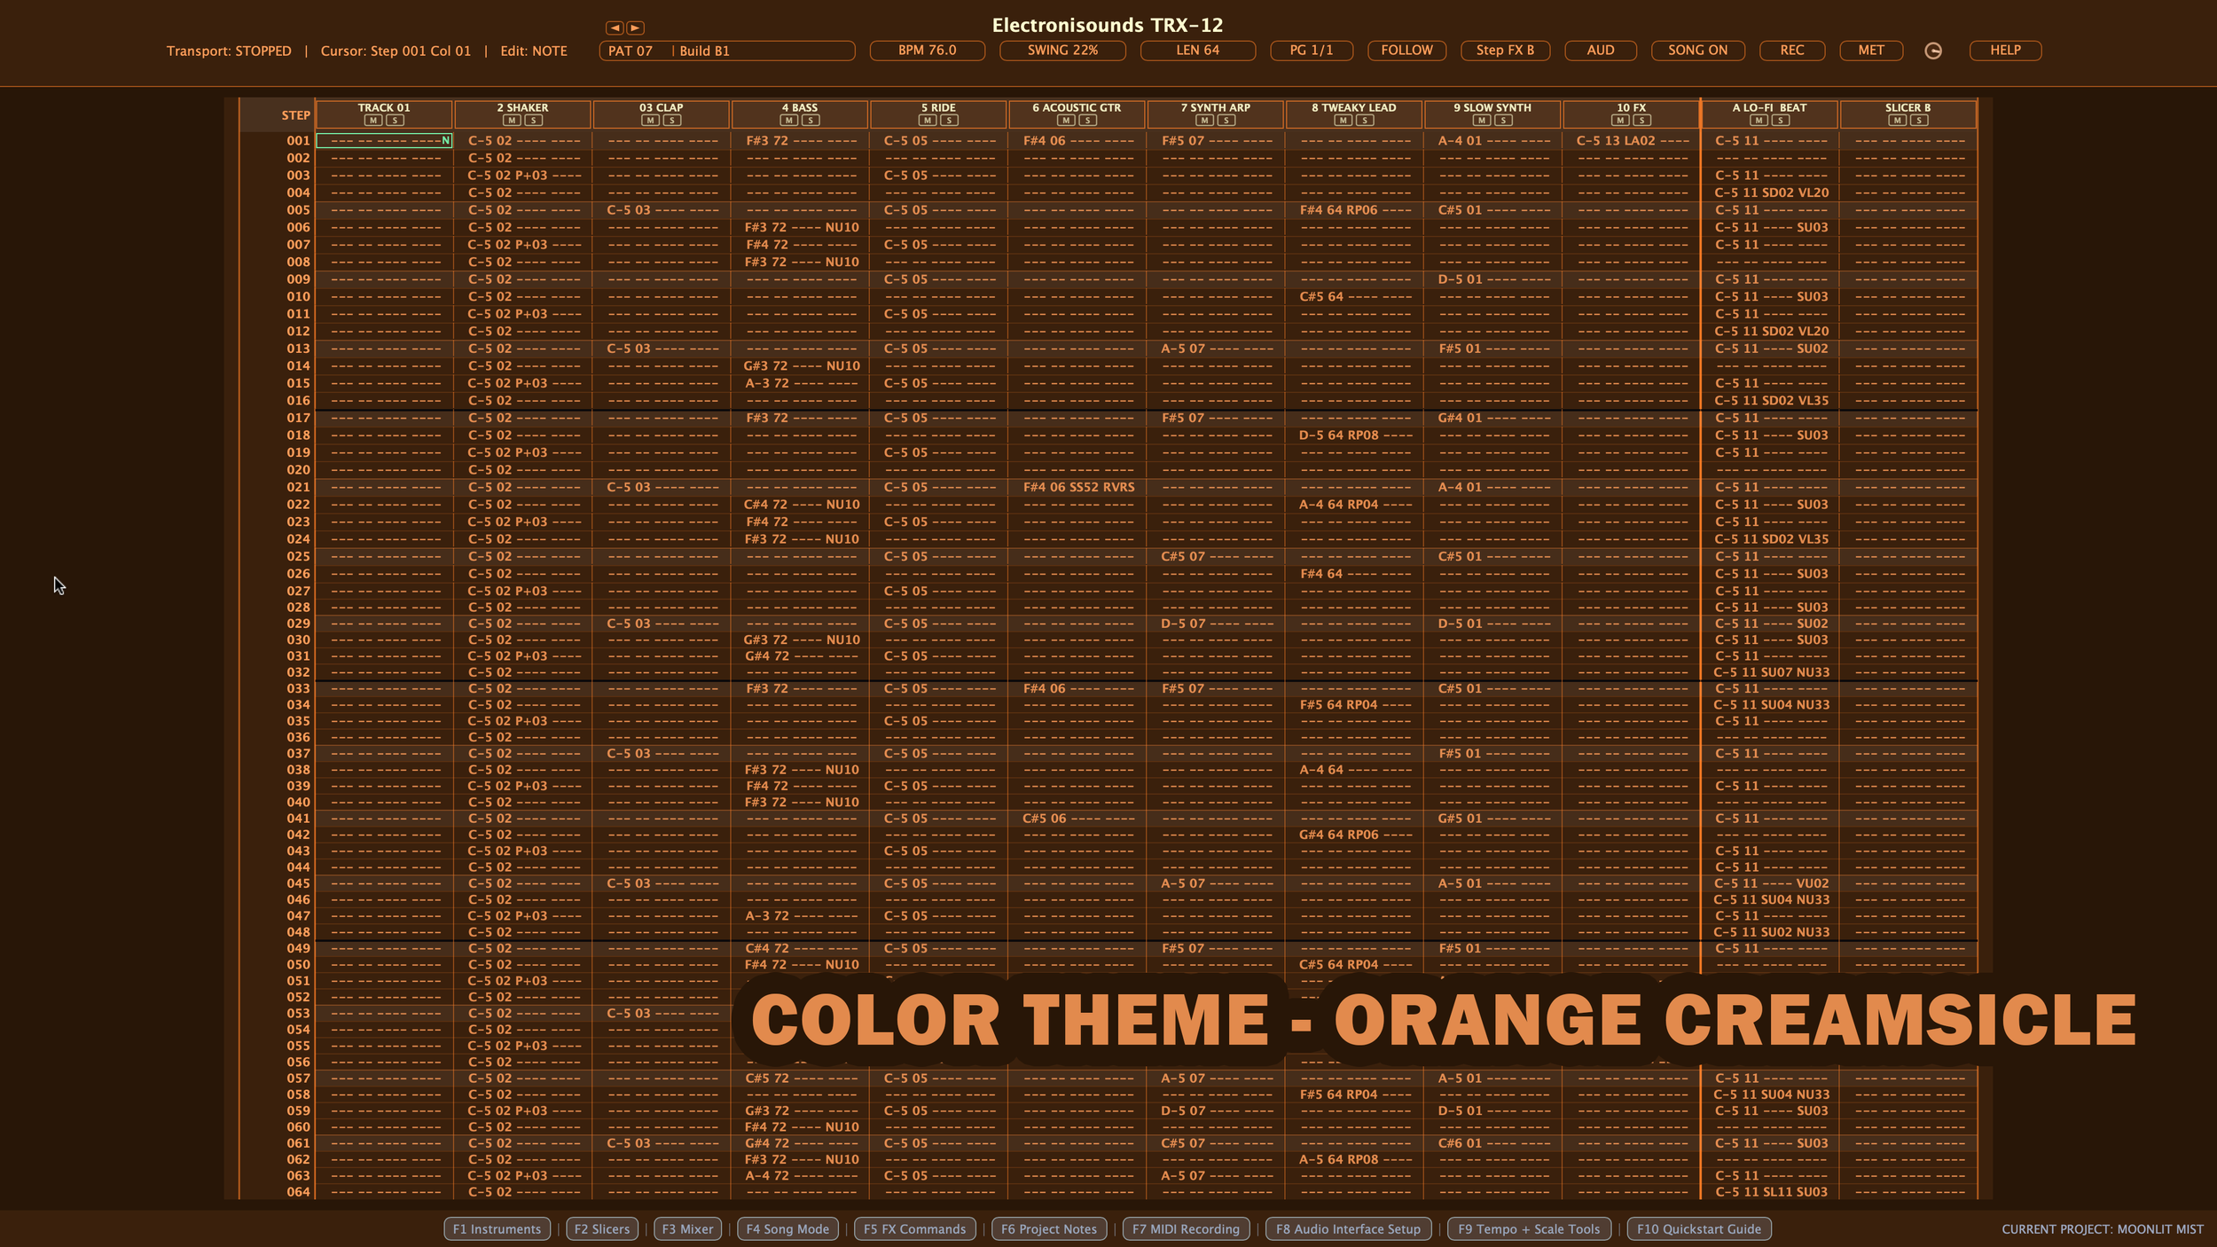Mute the 8 TWEAKY LEAD track
Viewport: 2217px width, 1247px height.
(1344, 121)
